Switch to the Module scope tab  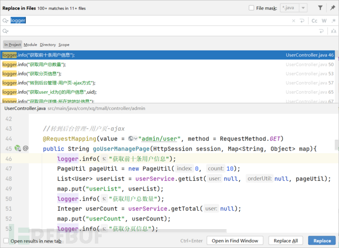pos(30,45)
